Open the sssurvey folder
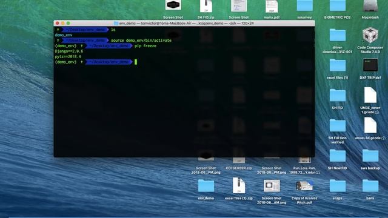This screenshot has height=218, width=388. 304,5
